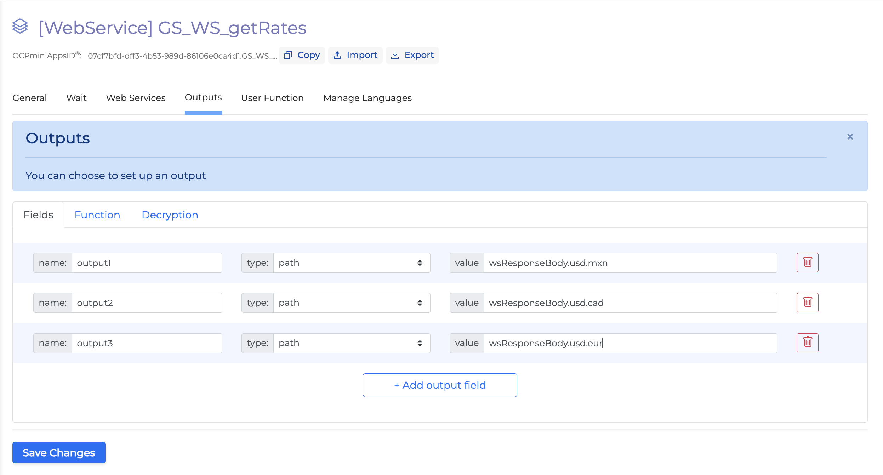Image resolution: width=883 pixels, height=475 pixels.
Task: Open the type dropdown for output1
Action: tap(352, 263)
